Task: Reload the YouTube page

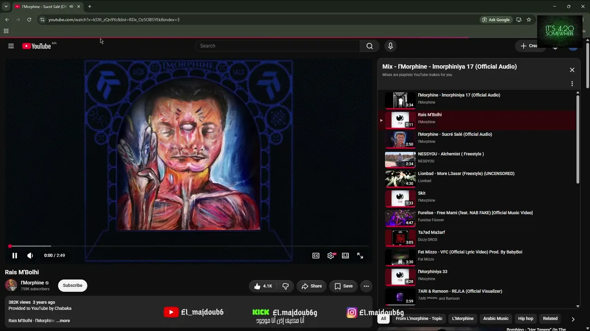Action: click(x=29, y=20)
